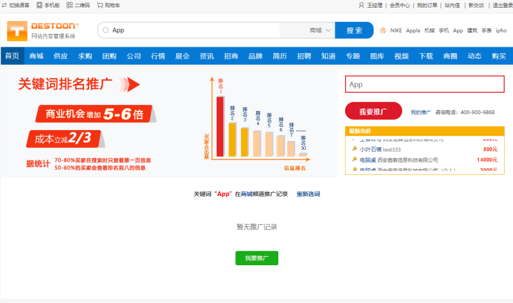Image resolution: width=513 pixels, height=303 pixels.
Task: Click the Apple hot keyword
Action: [x=413, y=30]
